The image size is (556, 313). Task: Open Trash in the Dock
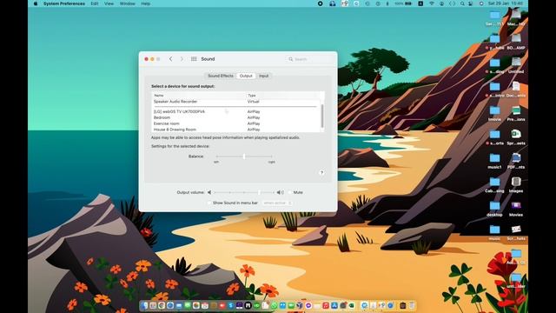tap(412, 305)
